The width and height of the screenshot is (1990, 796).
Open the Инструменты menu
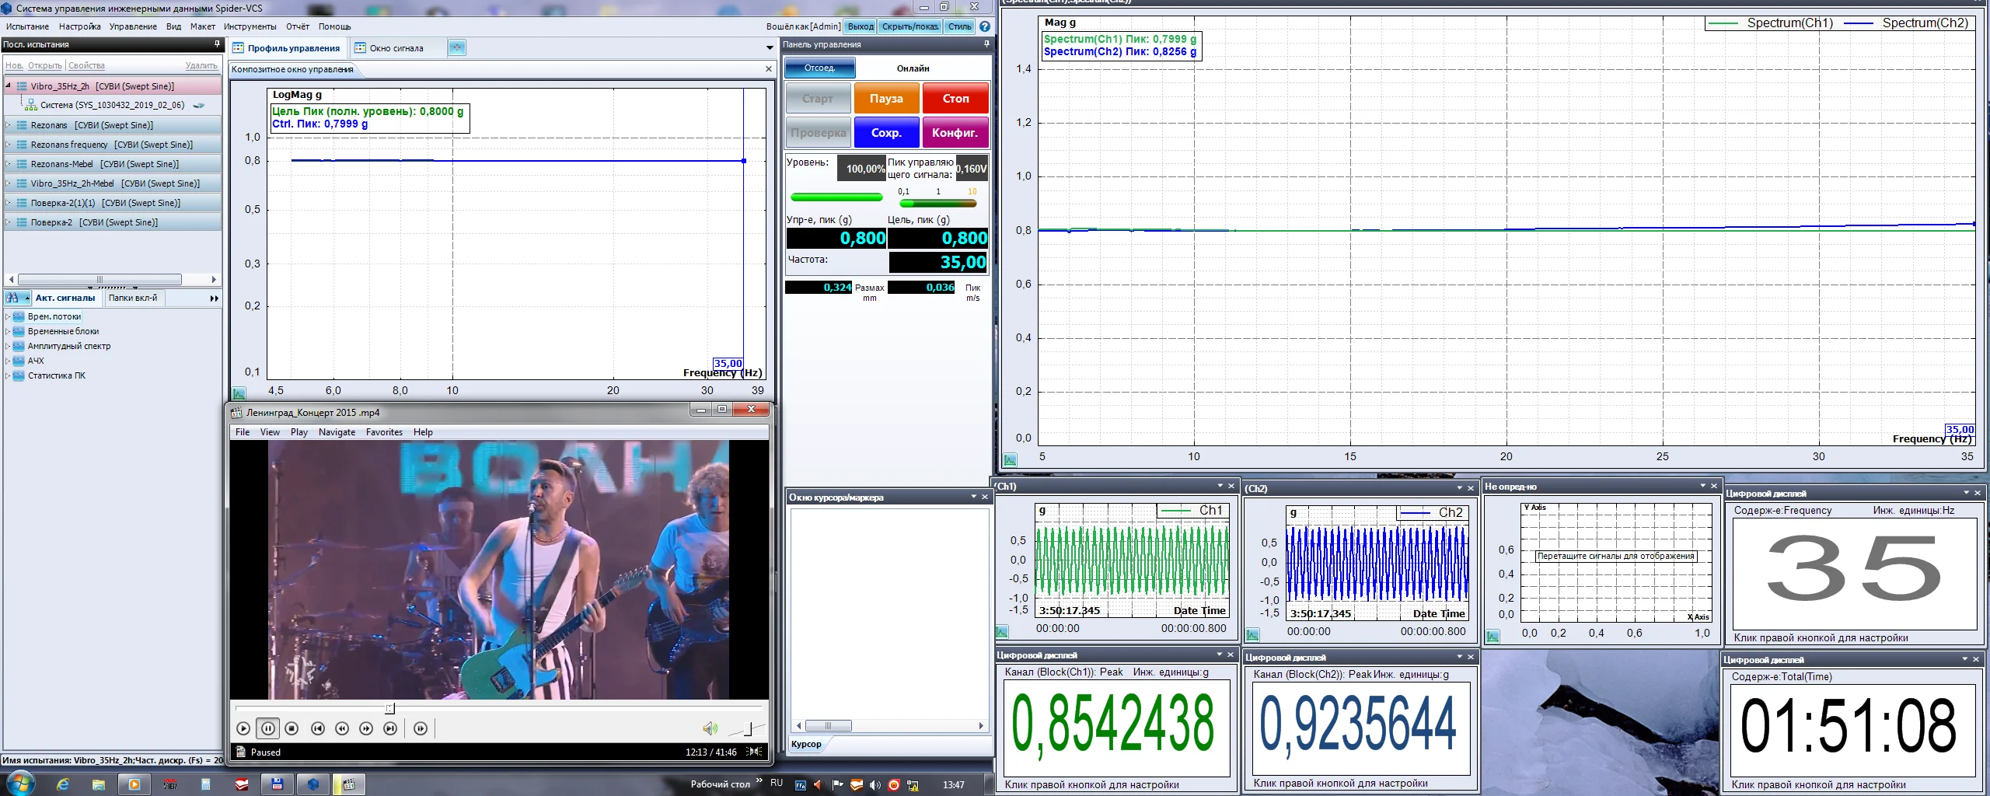tap(250, 26)
